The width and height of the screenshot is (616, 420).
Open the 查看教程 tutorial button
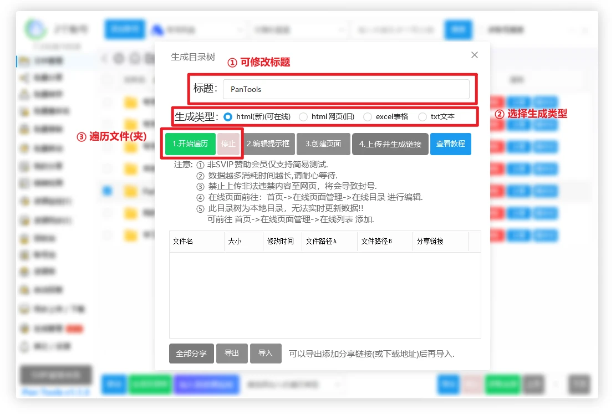(x=450, y=144)
